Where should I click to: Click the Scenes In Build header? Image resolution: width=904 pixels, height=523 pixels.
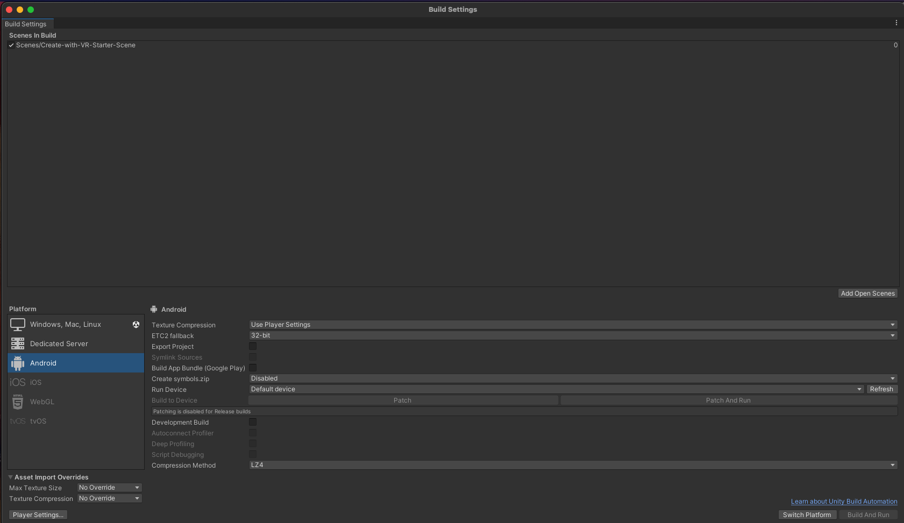coord(33,35)
